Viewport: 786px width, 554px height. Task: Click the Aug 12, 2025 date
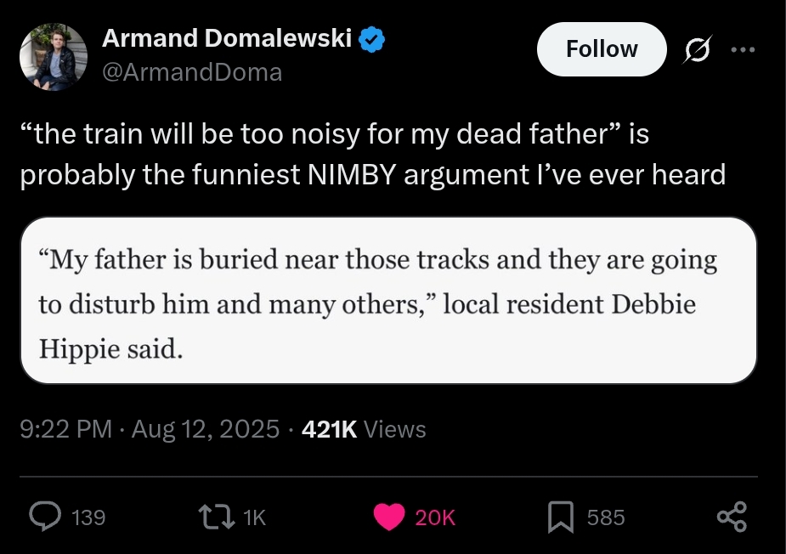coord(206,429)
